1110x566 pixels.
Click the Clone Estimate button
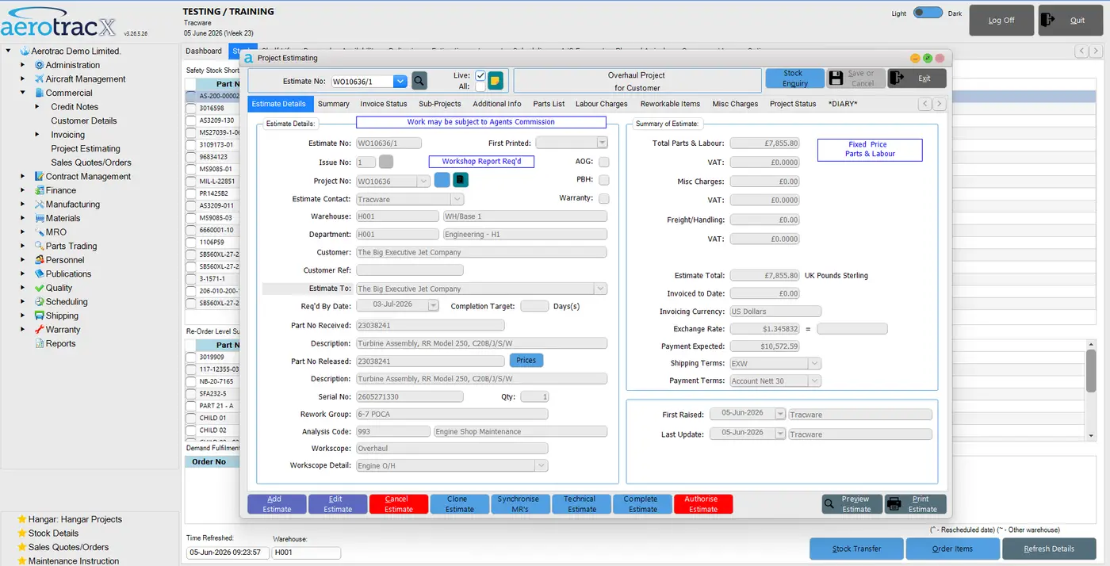click(x=460, y=504)
